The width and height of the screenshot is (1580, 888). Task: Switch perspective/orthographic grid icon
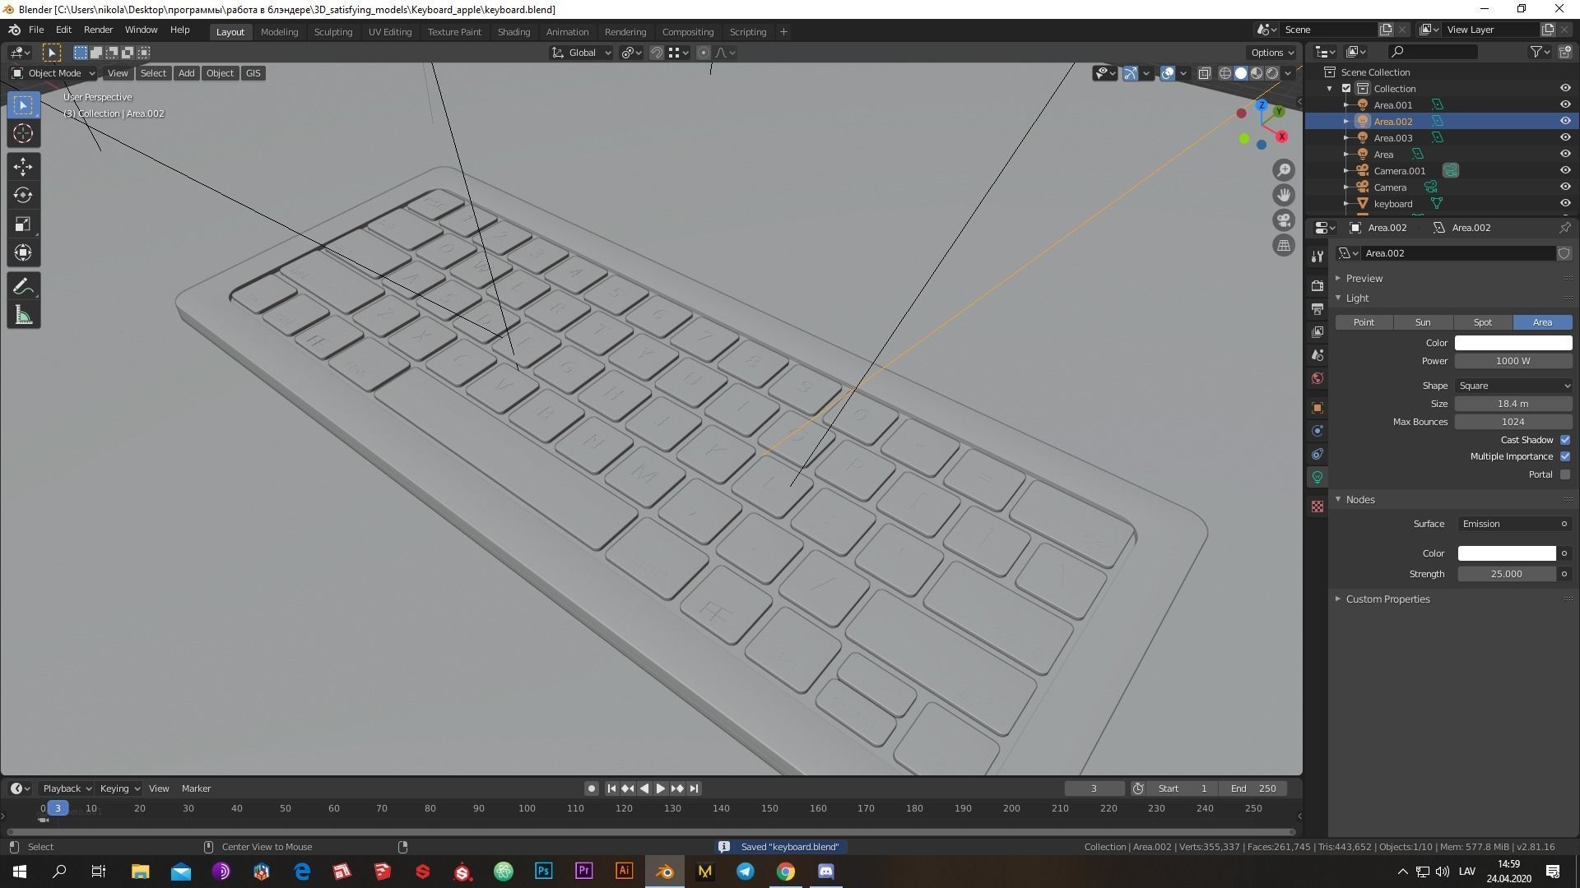point(1284,245)
